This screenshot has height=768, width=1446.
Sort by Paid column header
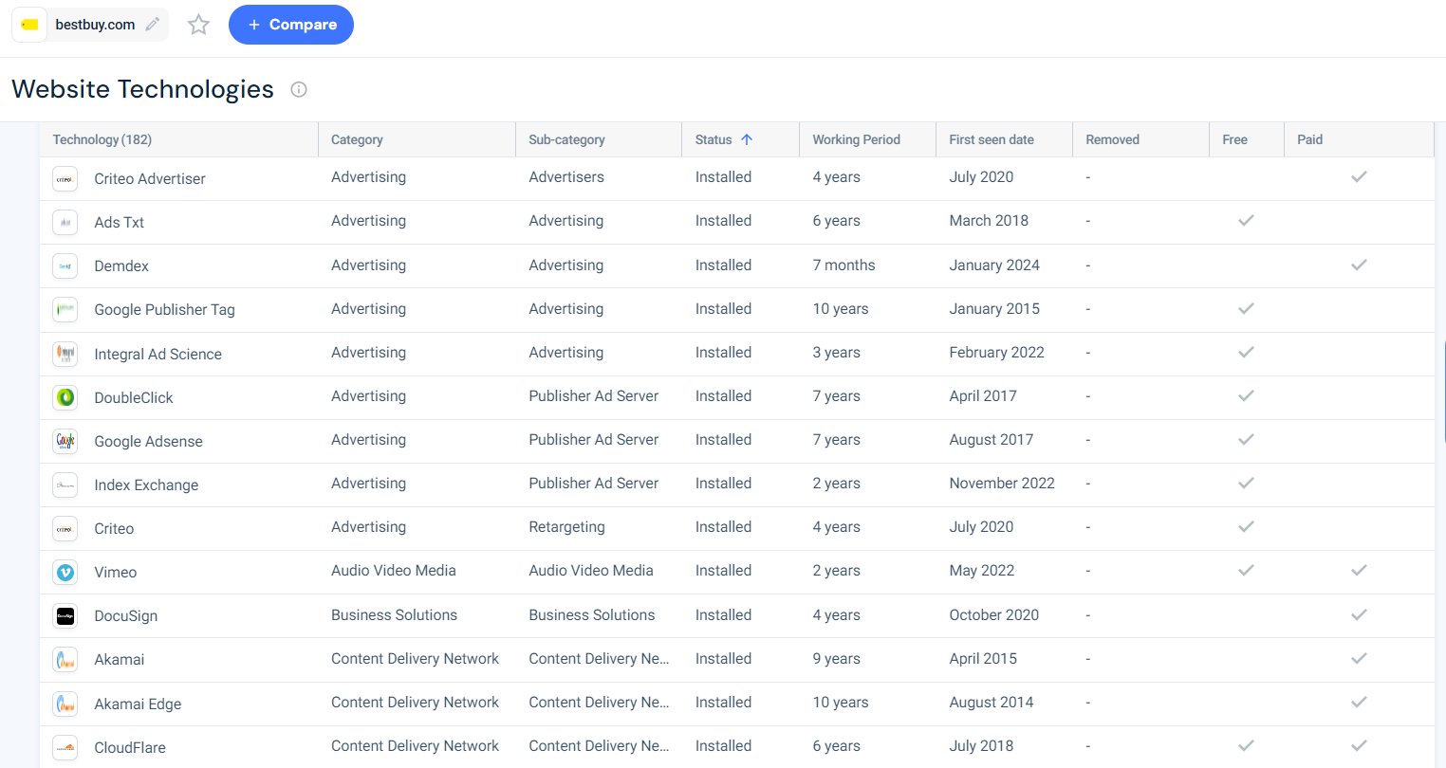[x=1309, y=139]
